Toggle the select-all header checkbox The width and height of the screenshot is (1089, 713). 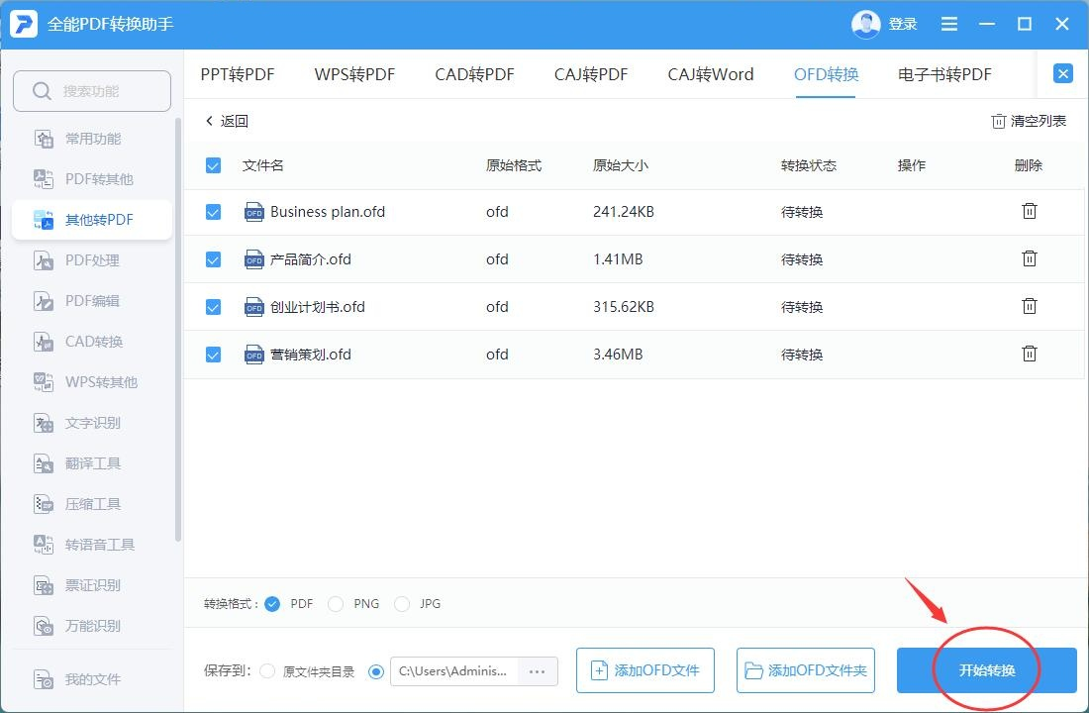(213, 165)
